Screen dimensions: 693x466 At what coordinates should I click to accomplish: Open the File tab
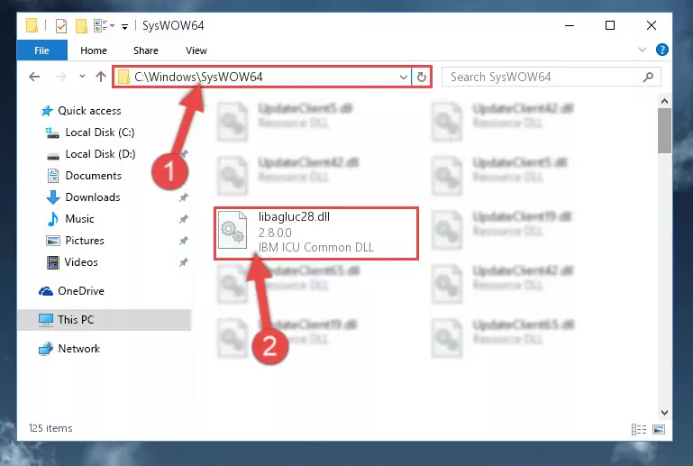click(42, 50)
